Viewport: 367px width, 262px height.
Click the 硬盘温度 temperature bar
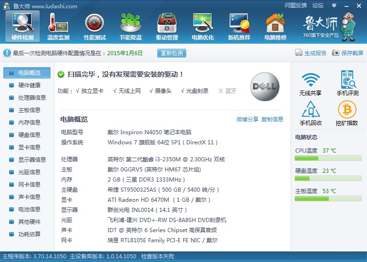coord(328,178)
